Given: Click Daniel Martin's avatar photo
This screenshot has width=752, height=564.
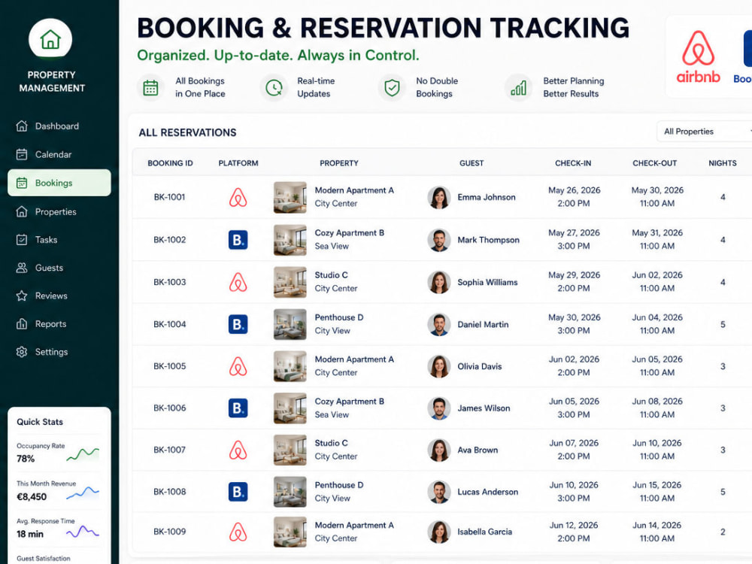Looking at the screenshot, I should click(439, 325).
